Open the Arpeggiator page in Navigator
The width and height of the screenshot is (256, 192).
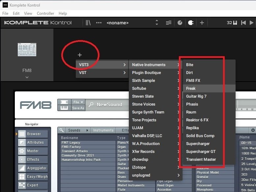tap(33, 168)
